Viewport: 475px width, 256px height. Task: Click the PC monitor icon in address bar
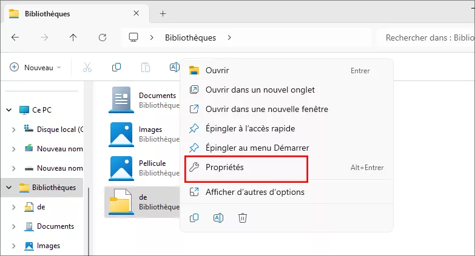tap(133, 38)
